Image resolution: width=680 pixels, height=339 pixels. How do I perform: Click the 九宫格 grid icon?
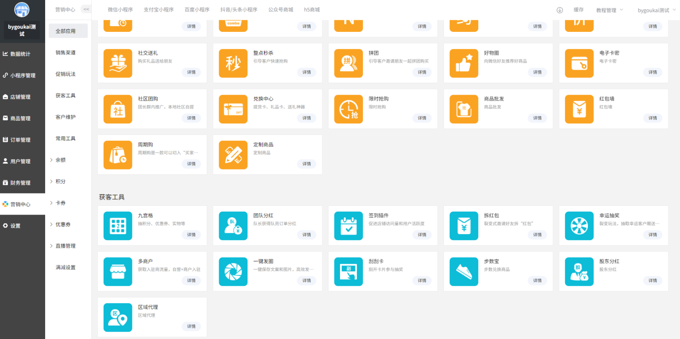pos(118,226)
